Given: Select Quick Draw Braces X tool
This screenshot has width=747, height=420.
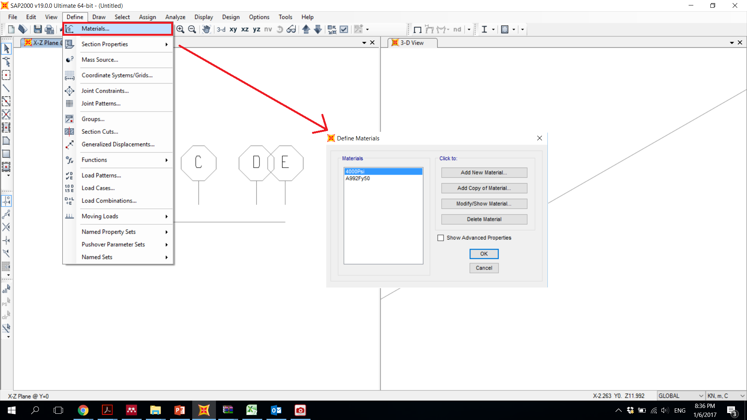Looking at the screenshot, I should coord(6,114).
